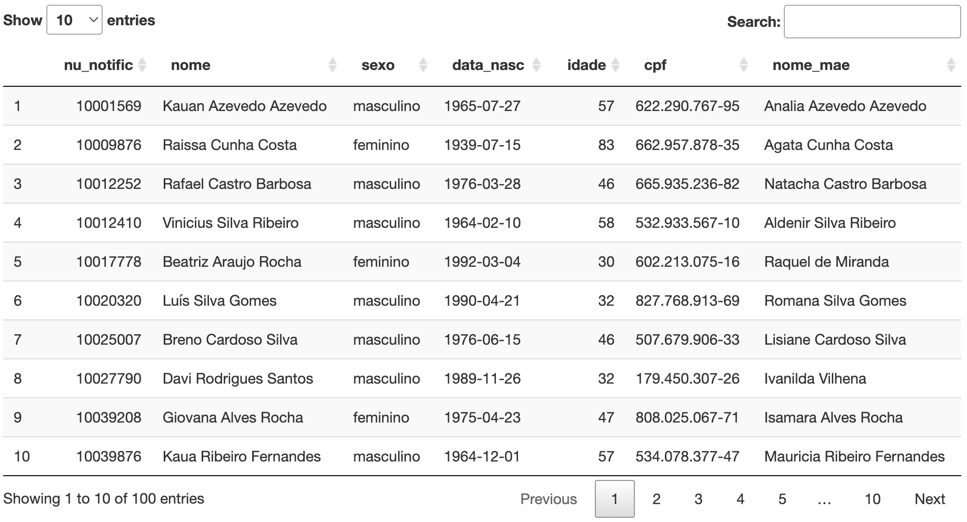
Task: Click inside the Search input field
Action: click(872, 22)
